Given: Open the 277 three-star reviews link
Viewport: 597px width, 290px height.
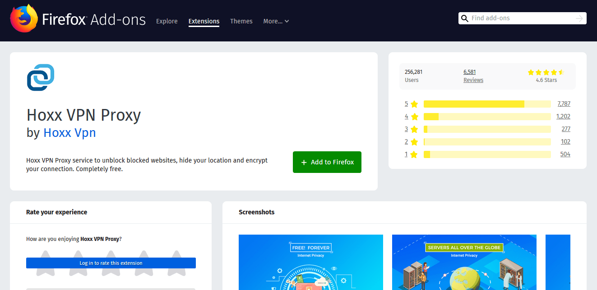Looking at the screenshot, I should point(566,129).
